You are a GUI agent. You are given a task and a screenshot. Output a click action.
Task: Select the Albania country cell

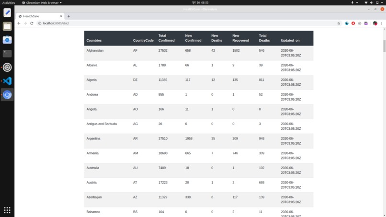pos(92,65)
